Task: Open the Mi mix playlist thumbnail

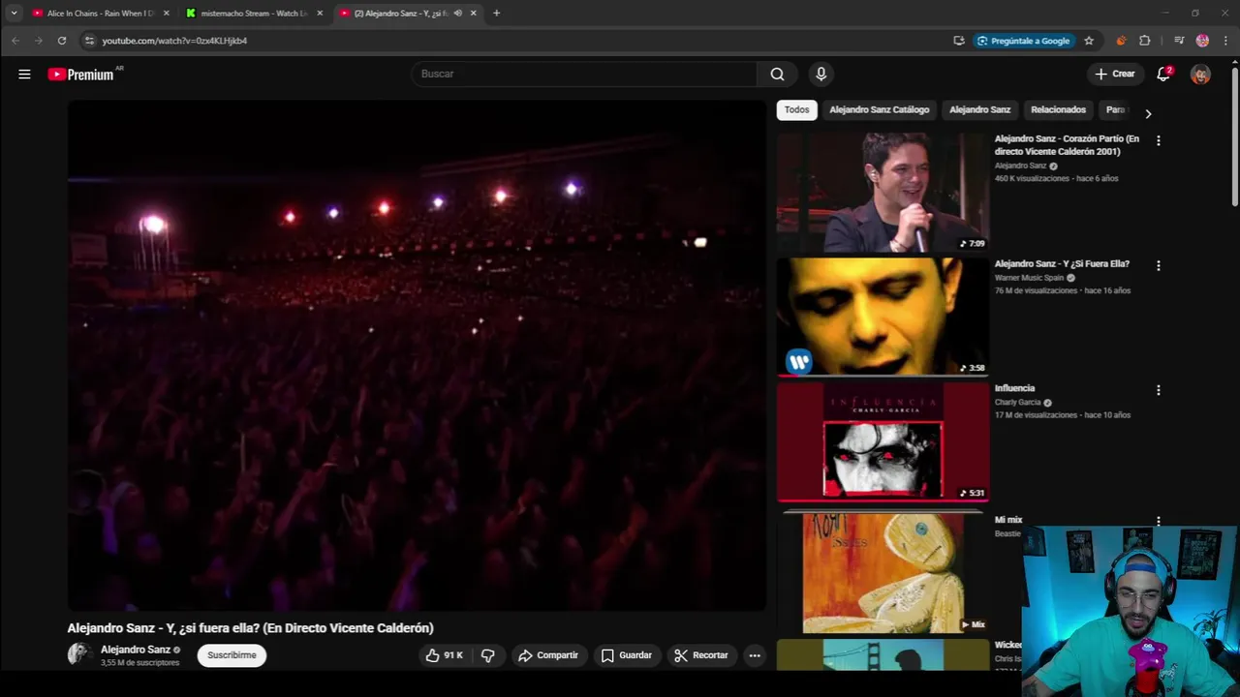Action: tap(883, 572)
